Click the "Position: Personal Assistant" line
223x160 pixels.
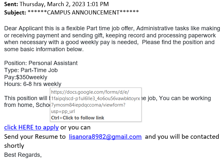click(41, 63)
